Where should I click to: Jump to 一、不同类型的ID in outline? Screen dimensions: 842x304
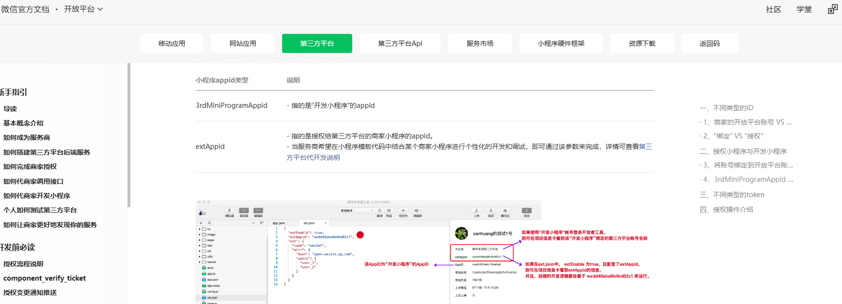pyautogui.click(x=726, y=108)
